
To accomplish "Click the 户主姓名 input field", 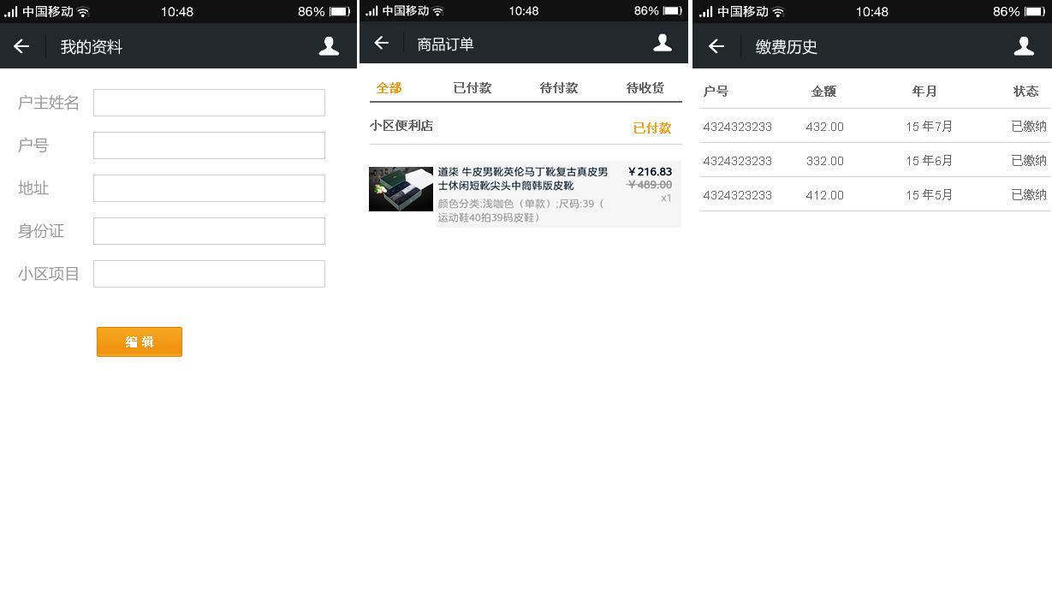I will [209, 103].
